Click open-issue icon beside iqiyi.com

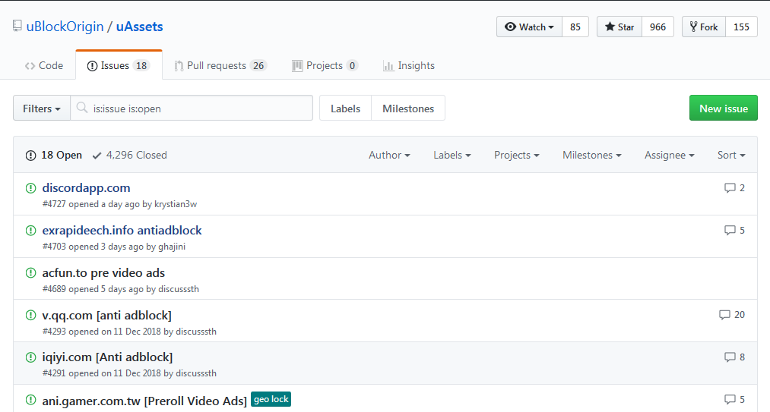(x=30, y=357)
